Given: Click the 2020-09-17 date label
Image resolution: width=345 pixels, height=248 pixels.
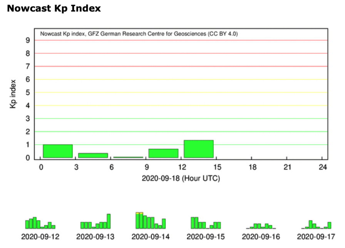Looking at the screenshot, I should (x=316, y=236).
